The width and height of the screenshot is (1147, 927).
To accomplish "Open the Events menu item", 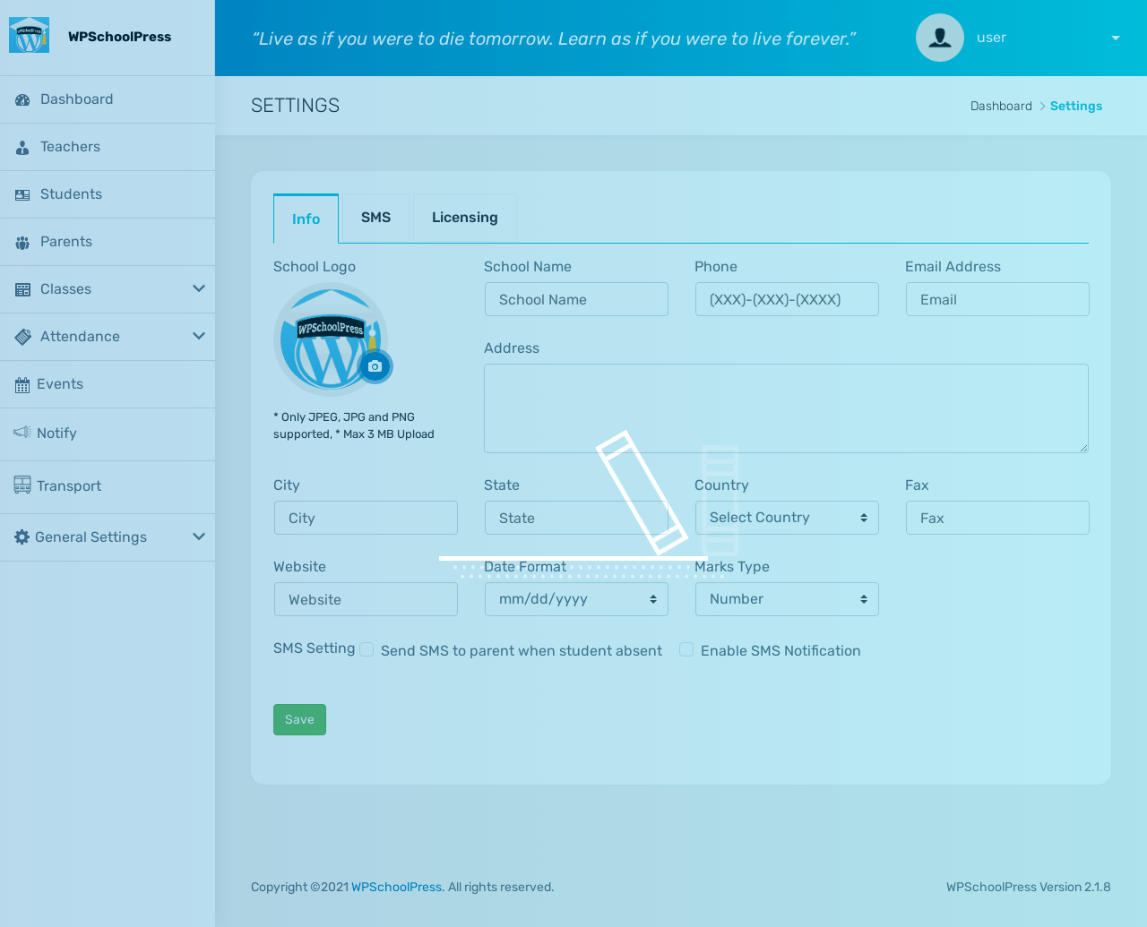I will pos(108,384).
